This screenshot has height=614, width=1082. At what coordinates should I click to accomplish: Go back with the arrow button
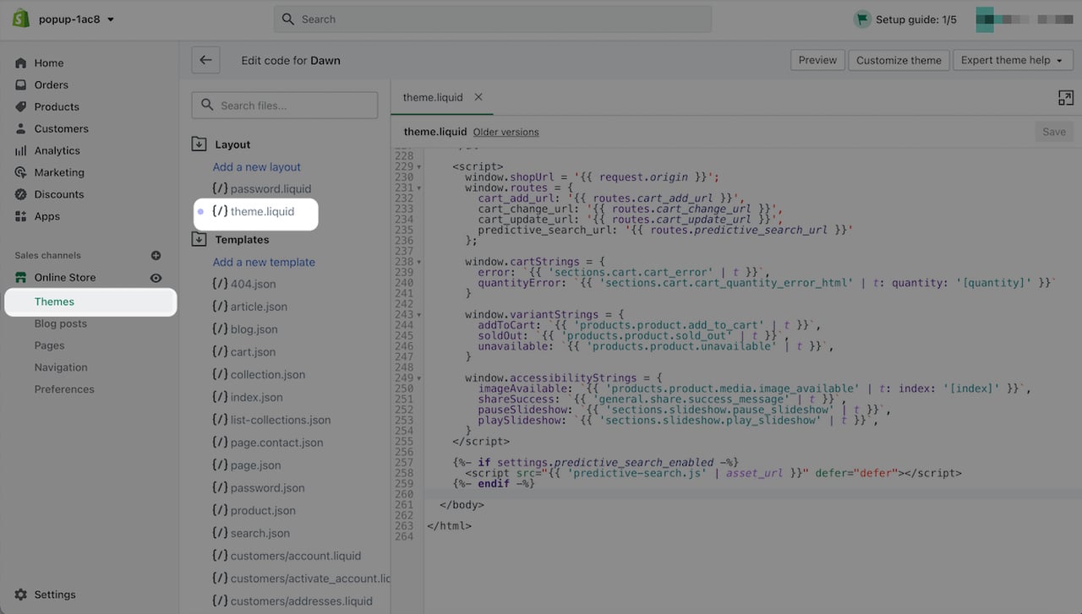click(x=205, y=60)
